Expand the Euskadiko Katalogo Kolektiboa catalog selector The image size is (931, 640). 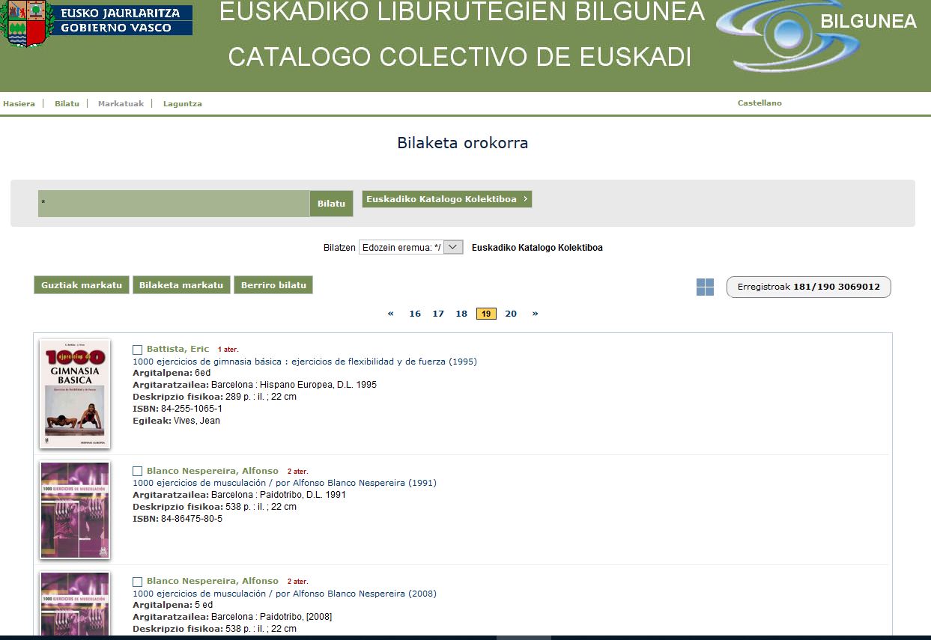point(446,199)
